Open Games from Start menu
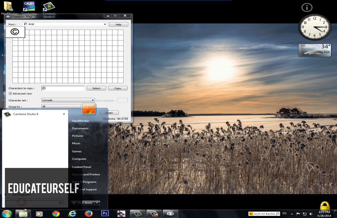The image size is (337, 218). pos(77,151)
